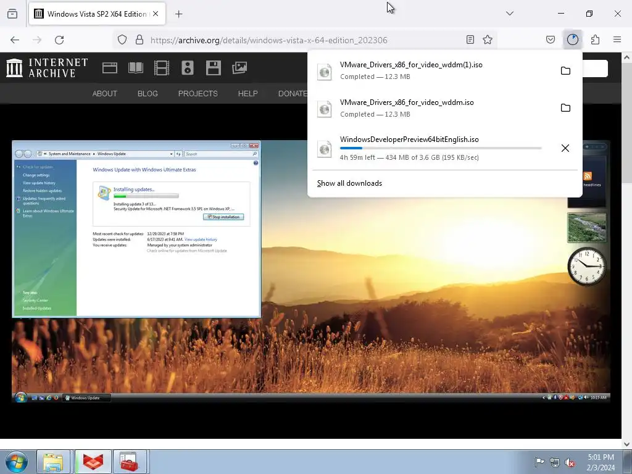Click Show all downloads
The height and width of the screenshot is (474, 632).
tap(349, 183)
